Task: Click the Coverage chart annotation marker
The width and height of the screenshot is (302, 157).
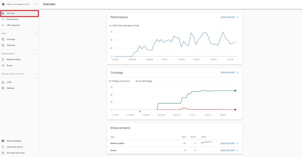Action: click(x=140, y=112)
